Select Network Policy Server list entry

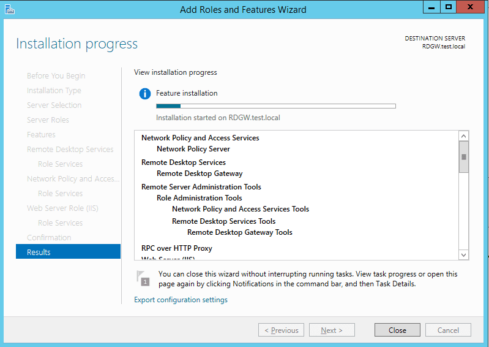point(193,149)
